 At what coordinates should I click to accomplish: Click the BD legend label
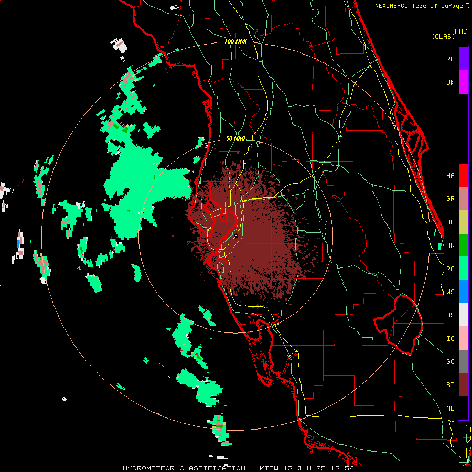[x=450, y=222]
